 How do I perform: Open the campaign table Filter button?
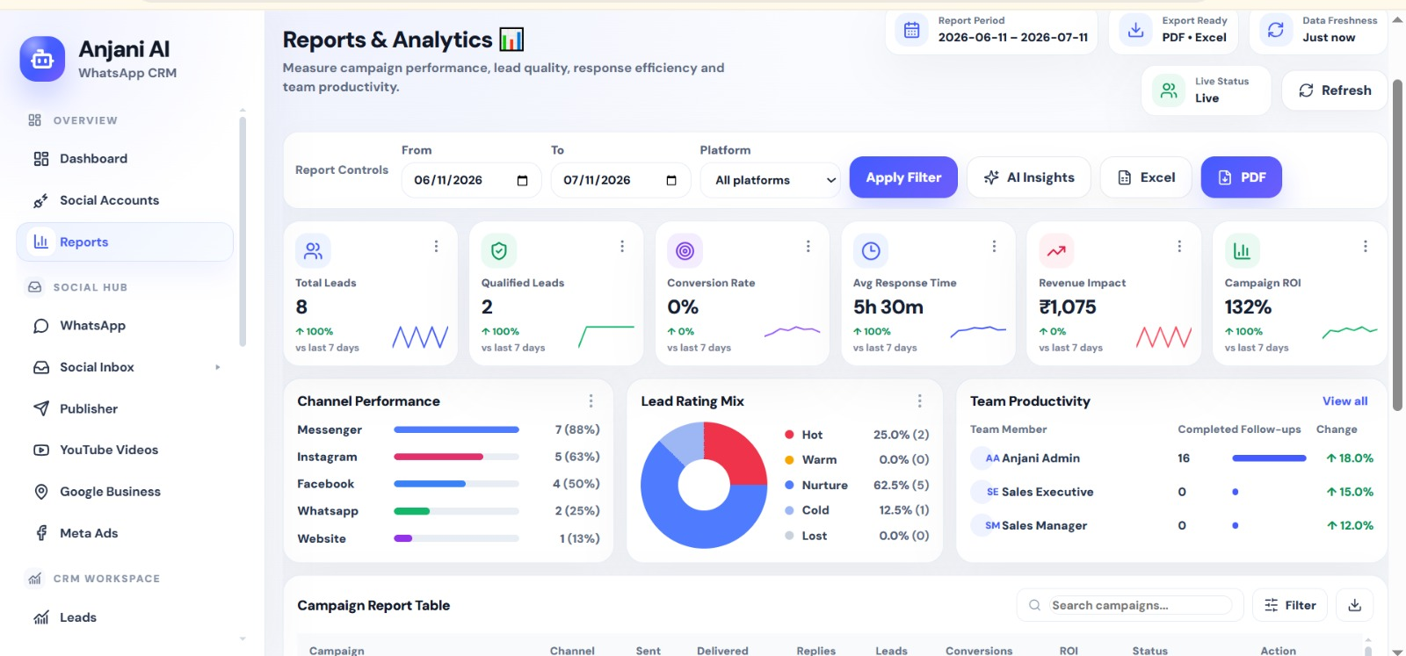point(1289,605)
